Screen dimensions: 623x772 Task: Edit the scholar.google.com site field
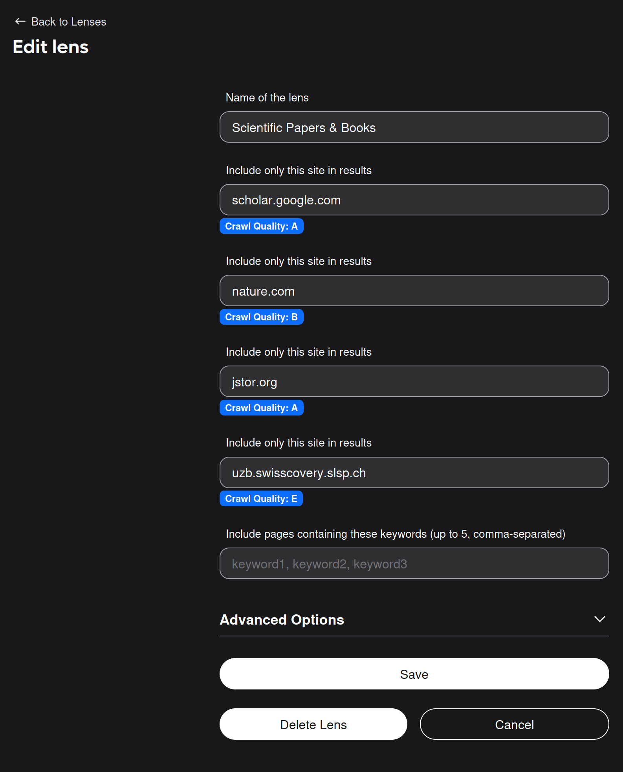(x=414, y=200)
